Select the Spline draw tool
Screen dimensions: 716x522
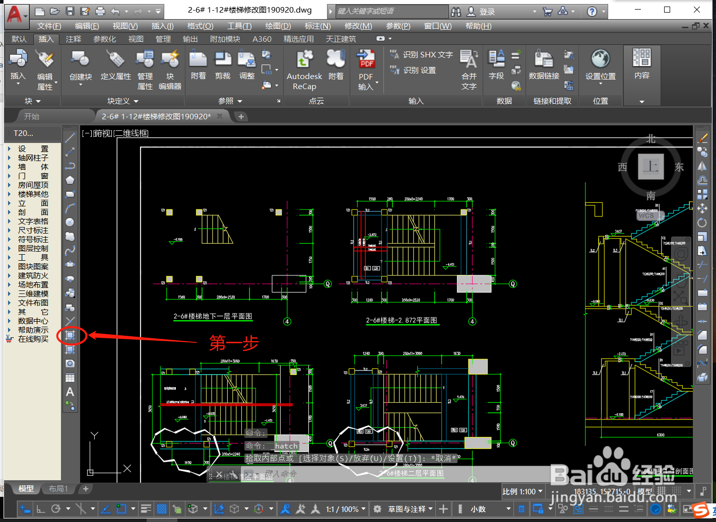(x=70, y=250)
